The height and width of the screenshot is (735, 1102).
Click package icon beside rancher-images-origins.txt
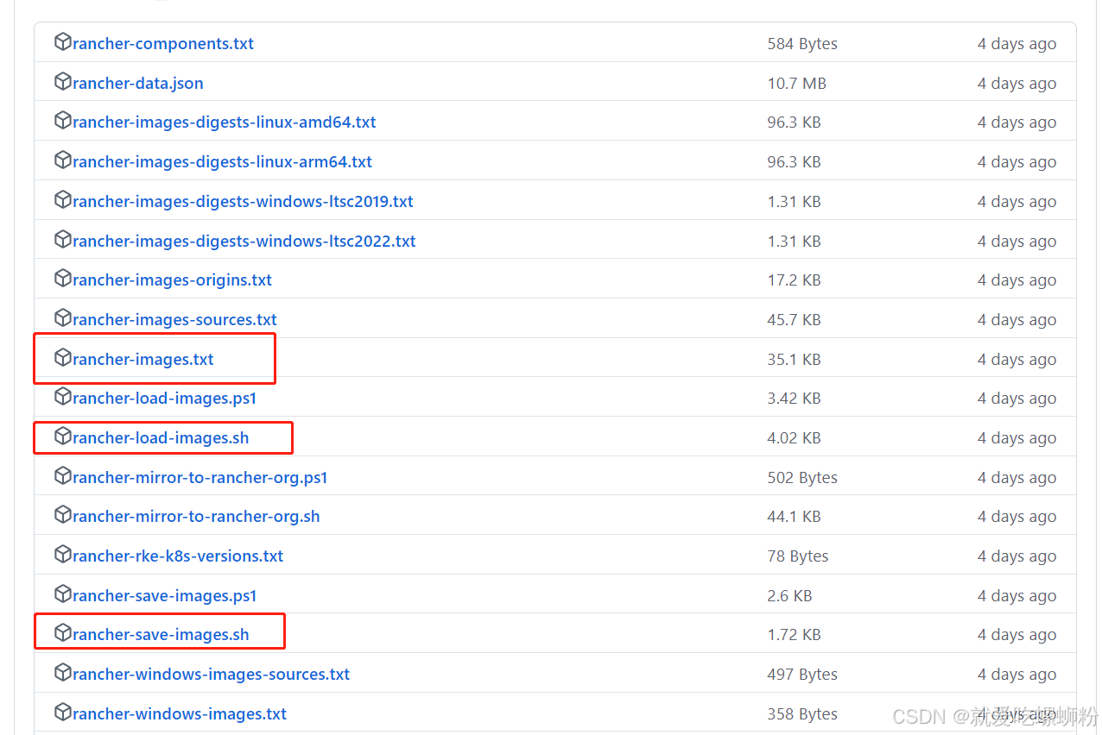(x=62, y=279)
